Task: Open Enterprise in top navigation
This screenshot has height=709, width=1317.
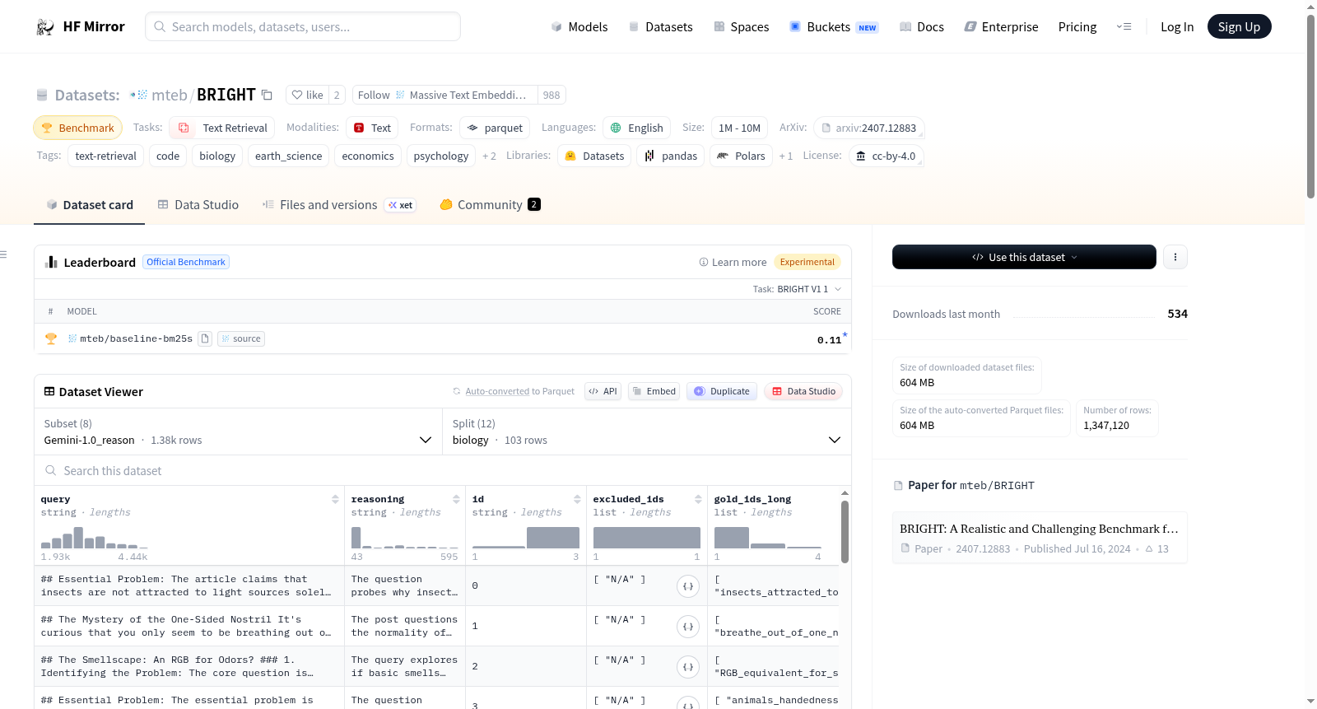Action: 1001,26
